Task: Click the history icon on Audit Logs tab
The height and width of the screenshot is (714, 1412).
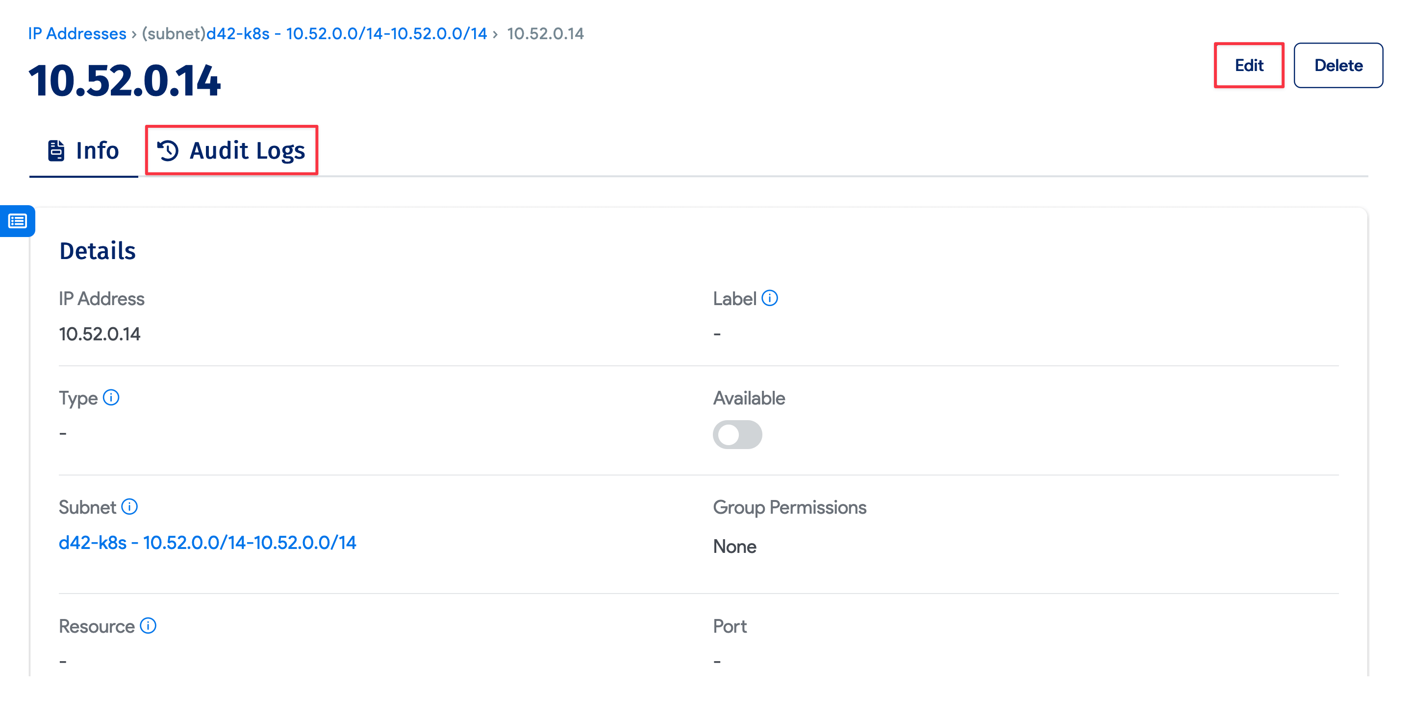Action: point(169,150)
